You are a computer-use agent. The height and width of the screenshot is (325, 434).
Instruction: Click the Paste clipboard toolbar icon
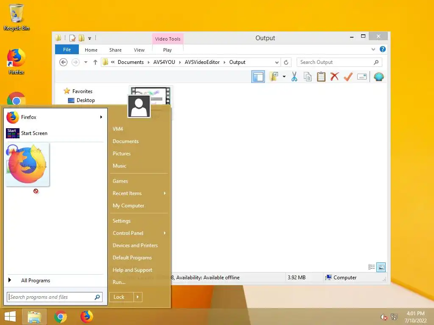321,77
